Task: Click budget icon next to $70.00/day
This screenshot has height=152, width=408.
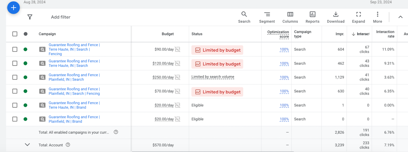Action: point(177,91)
